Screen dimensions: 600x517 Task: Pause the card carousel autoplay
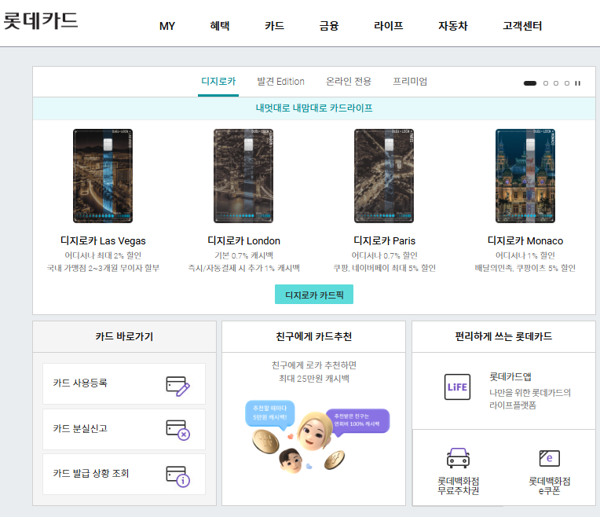coord(578,82)
